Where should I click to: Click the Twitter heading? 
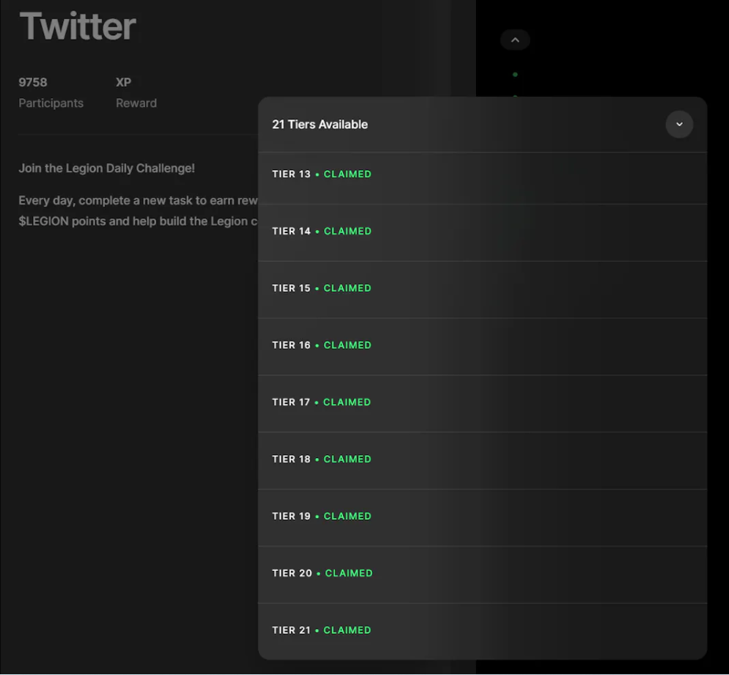click(78, 26)
